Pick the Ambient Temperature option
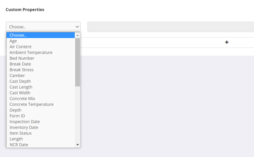The height and width of the screenshot is (157, 254). coord(31,52)
